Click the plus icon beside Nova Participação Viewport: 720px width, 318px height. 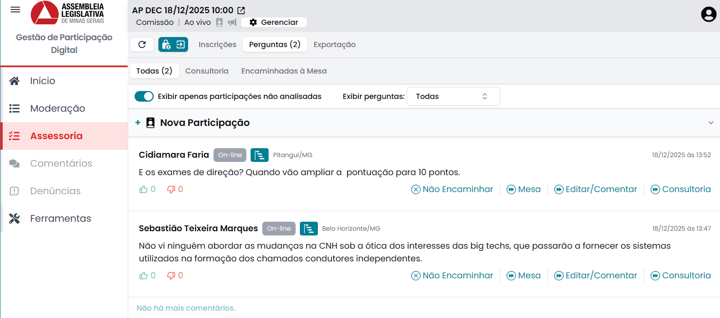tap(138, 123)
